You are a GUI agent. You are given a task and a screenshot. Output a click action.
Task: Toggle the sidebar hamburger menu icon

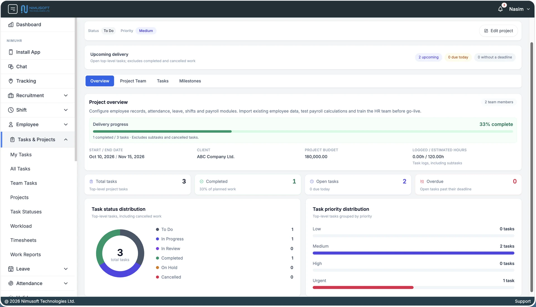[13, 9]
